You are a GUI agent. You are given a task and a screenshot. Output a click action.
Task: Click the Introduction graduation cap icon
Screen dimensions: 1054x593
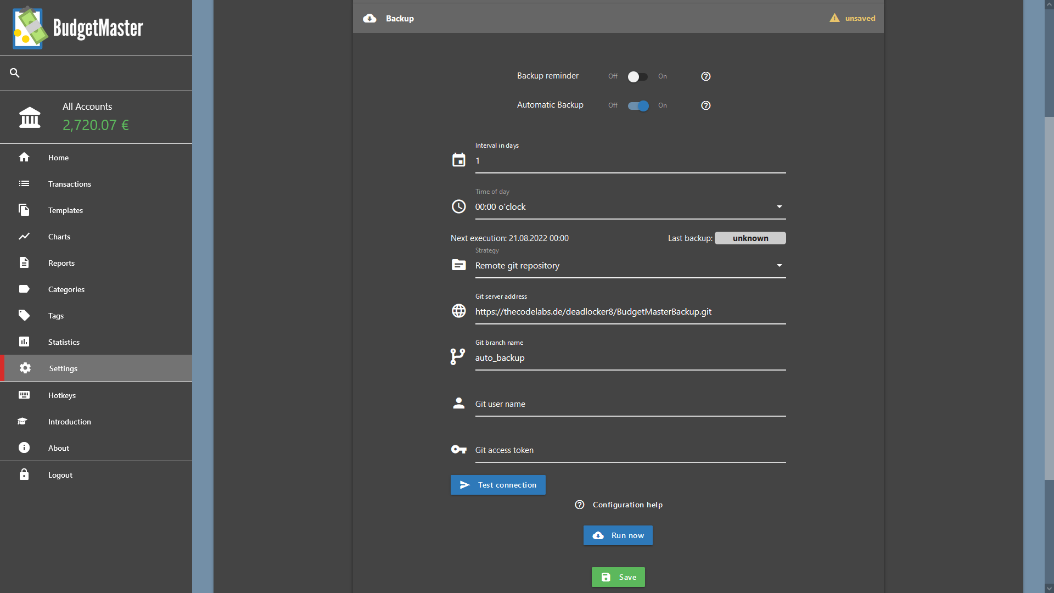coord(23,421)
